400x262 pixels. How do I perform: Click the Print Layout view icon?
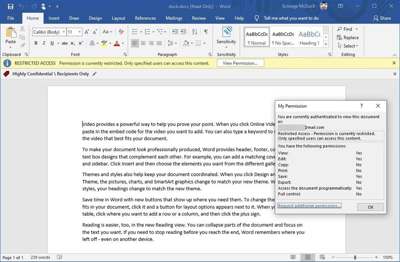click(308, 257)
